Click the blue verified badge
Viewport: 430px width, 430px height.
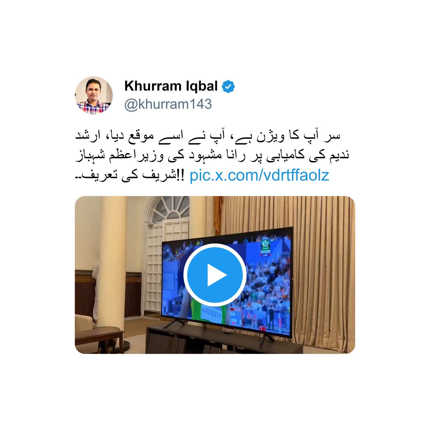click(228, 87)
